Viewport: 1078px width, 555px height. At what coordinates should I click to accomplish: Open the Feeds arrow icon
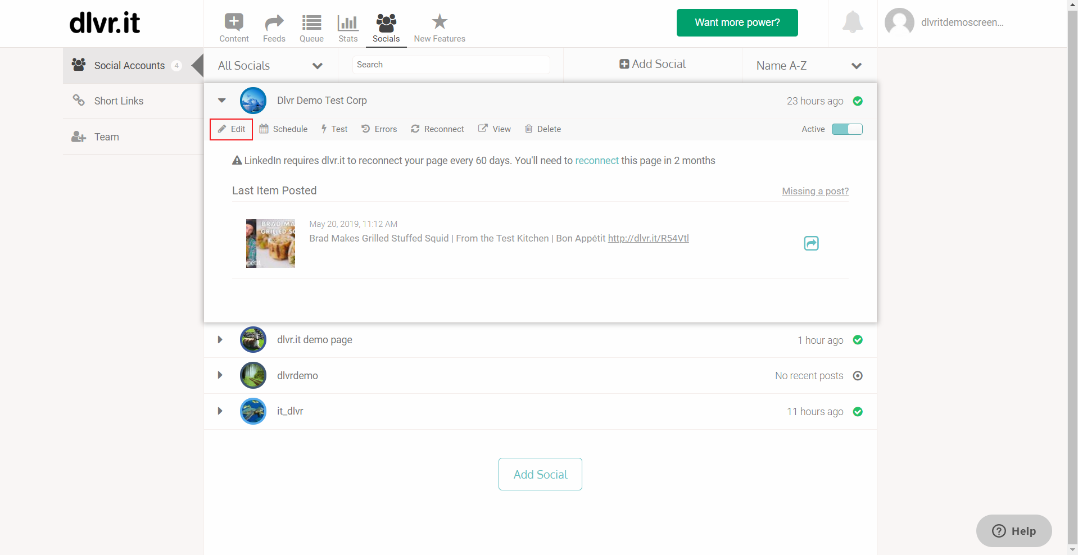(274, 22)
